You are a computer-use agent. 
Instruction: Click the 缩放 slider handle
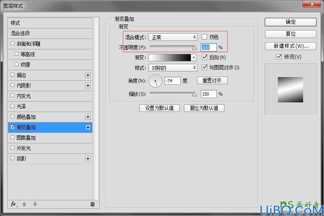pyautogui.click(x=194, y=94)
